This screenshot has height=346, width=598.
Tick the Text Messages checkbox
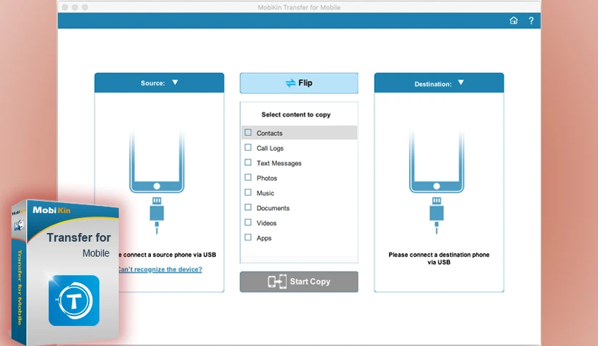248,162
